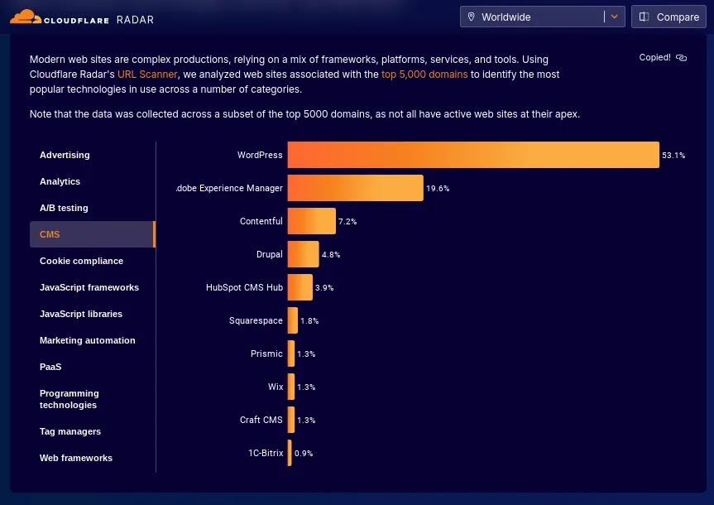
Task: Click the RADAR wordmark in header
Action: 135,20
